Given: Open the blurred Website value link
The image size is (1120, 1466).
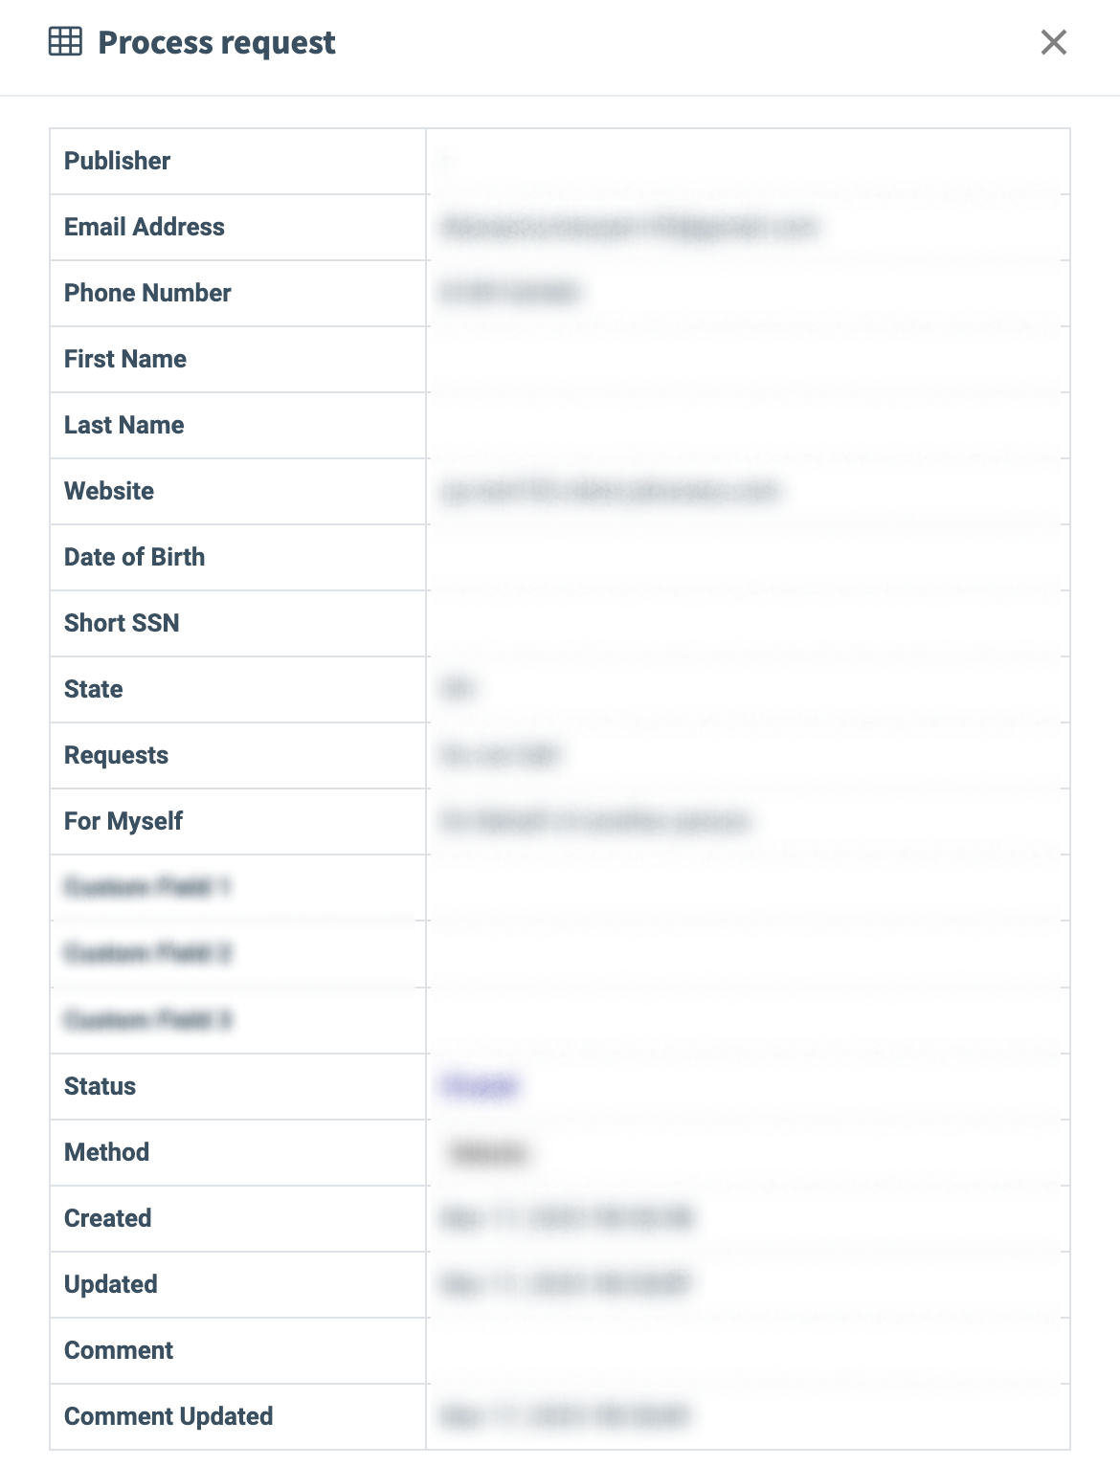Looking at the screenshot, I should (611, 492).
